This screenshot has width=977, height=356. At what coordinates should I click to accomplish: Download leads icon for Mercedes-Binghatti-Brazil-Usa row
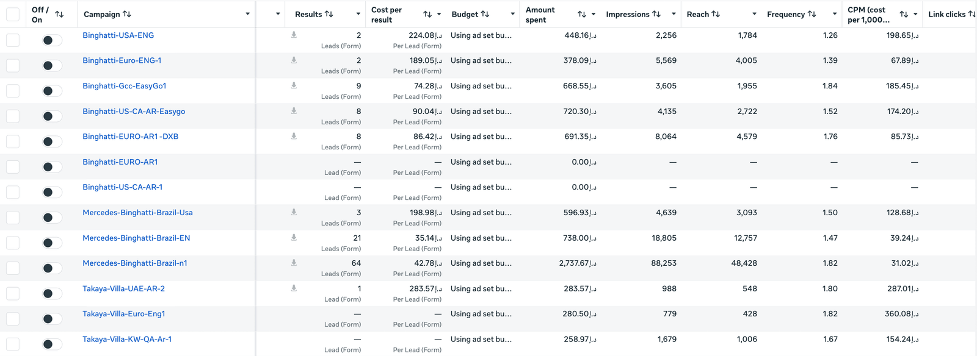pos(294,212)
